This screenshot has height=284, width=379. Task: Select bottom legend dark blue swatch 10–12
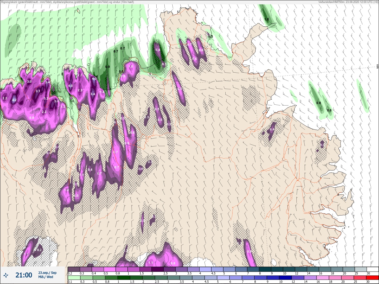click(285, 278)
